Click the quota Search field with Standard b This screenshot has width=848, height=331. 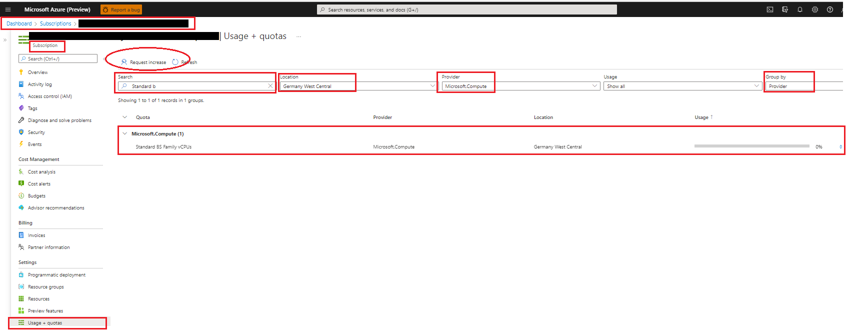196,86
